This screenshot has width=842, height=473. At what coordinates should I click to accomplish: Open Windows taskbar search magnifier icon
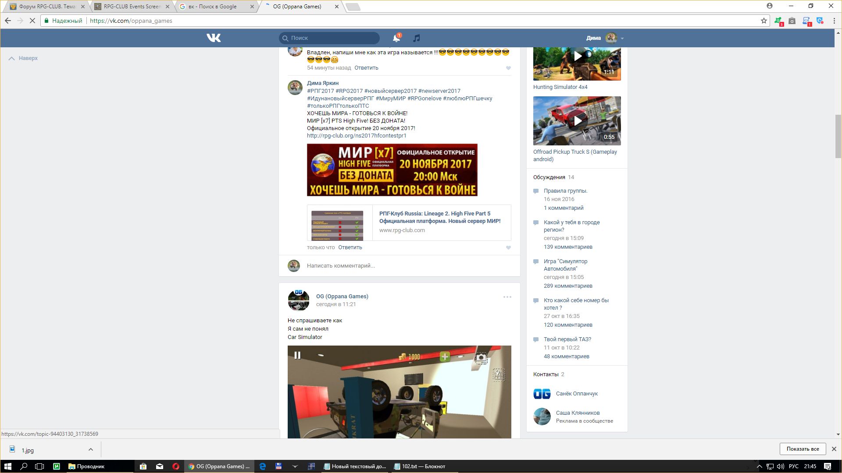coord(24,466)
